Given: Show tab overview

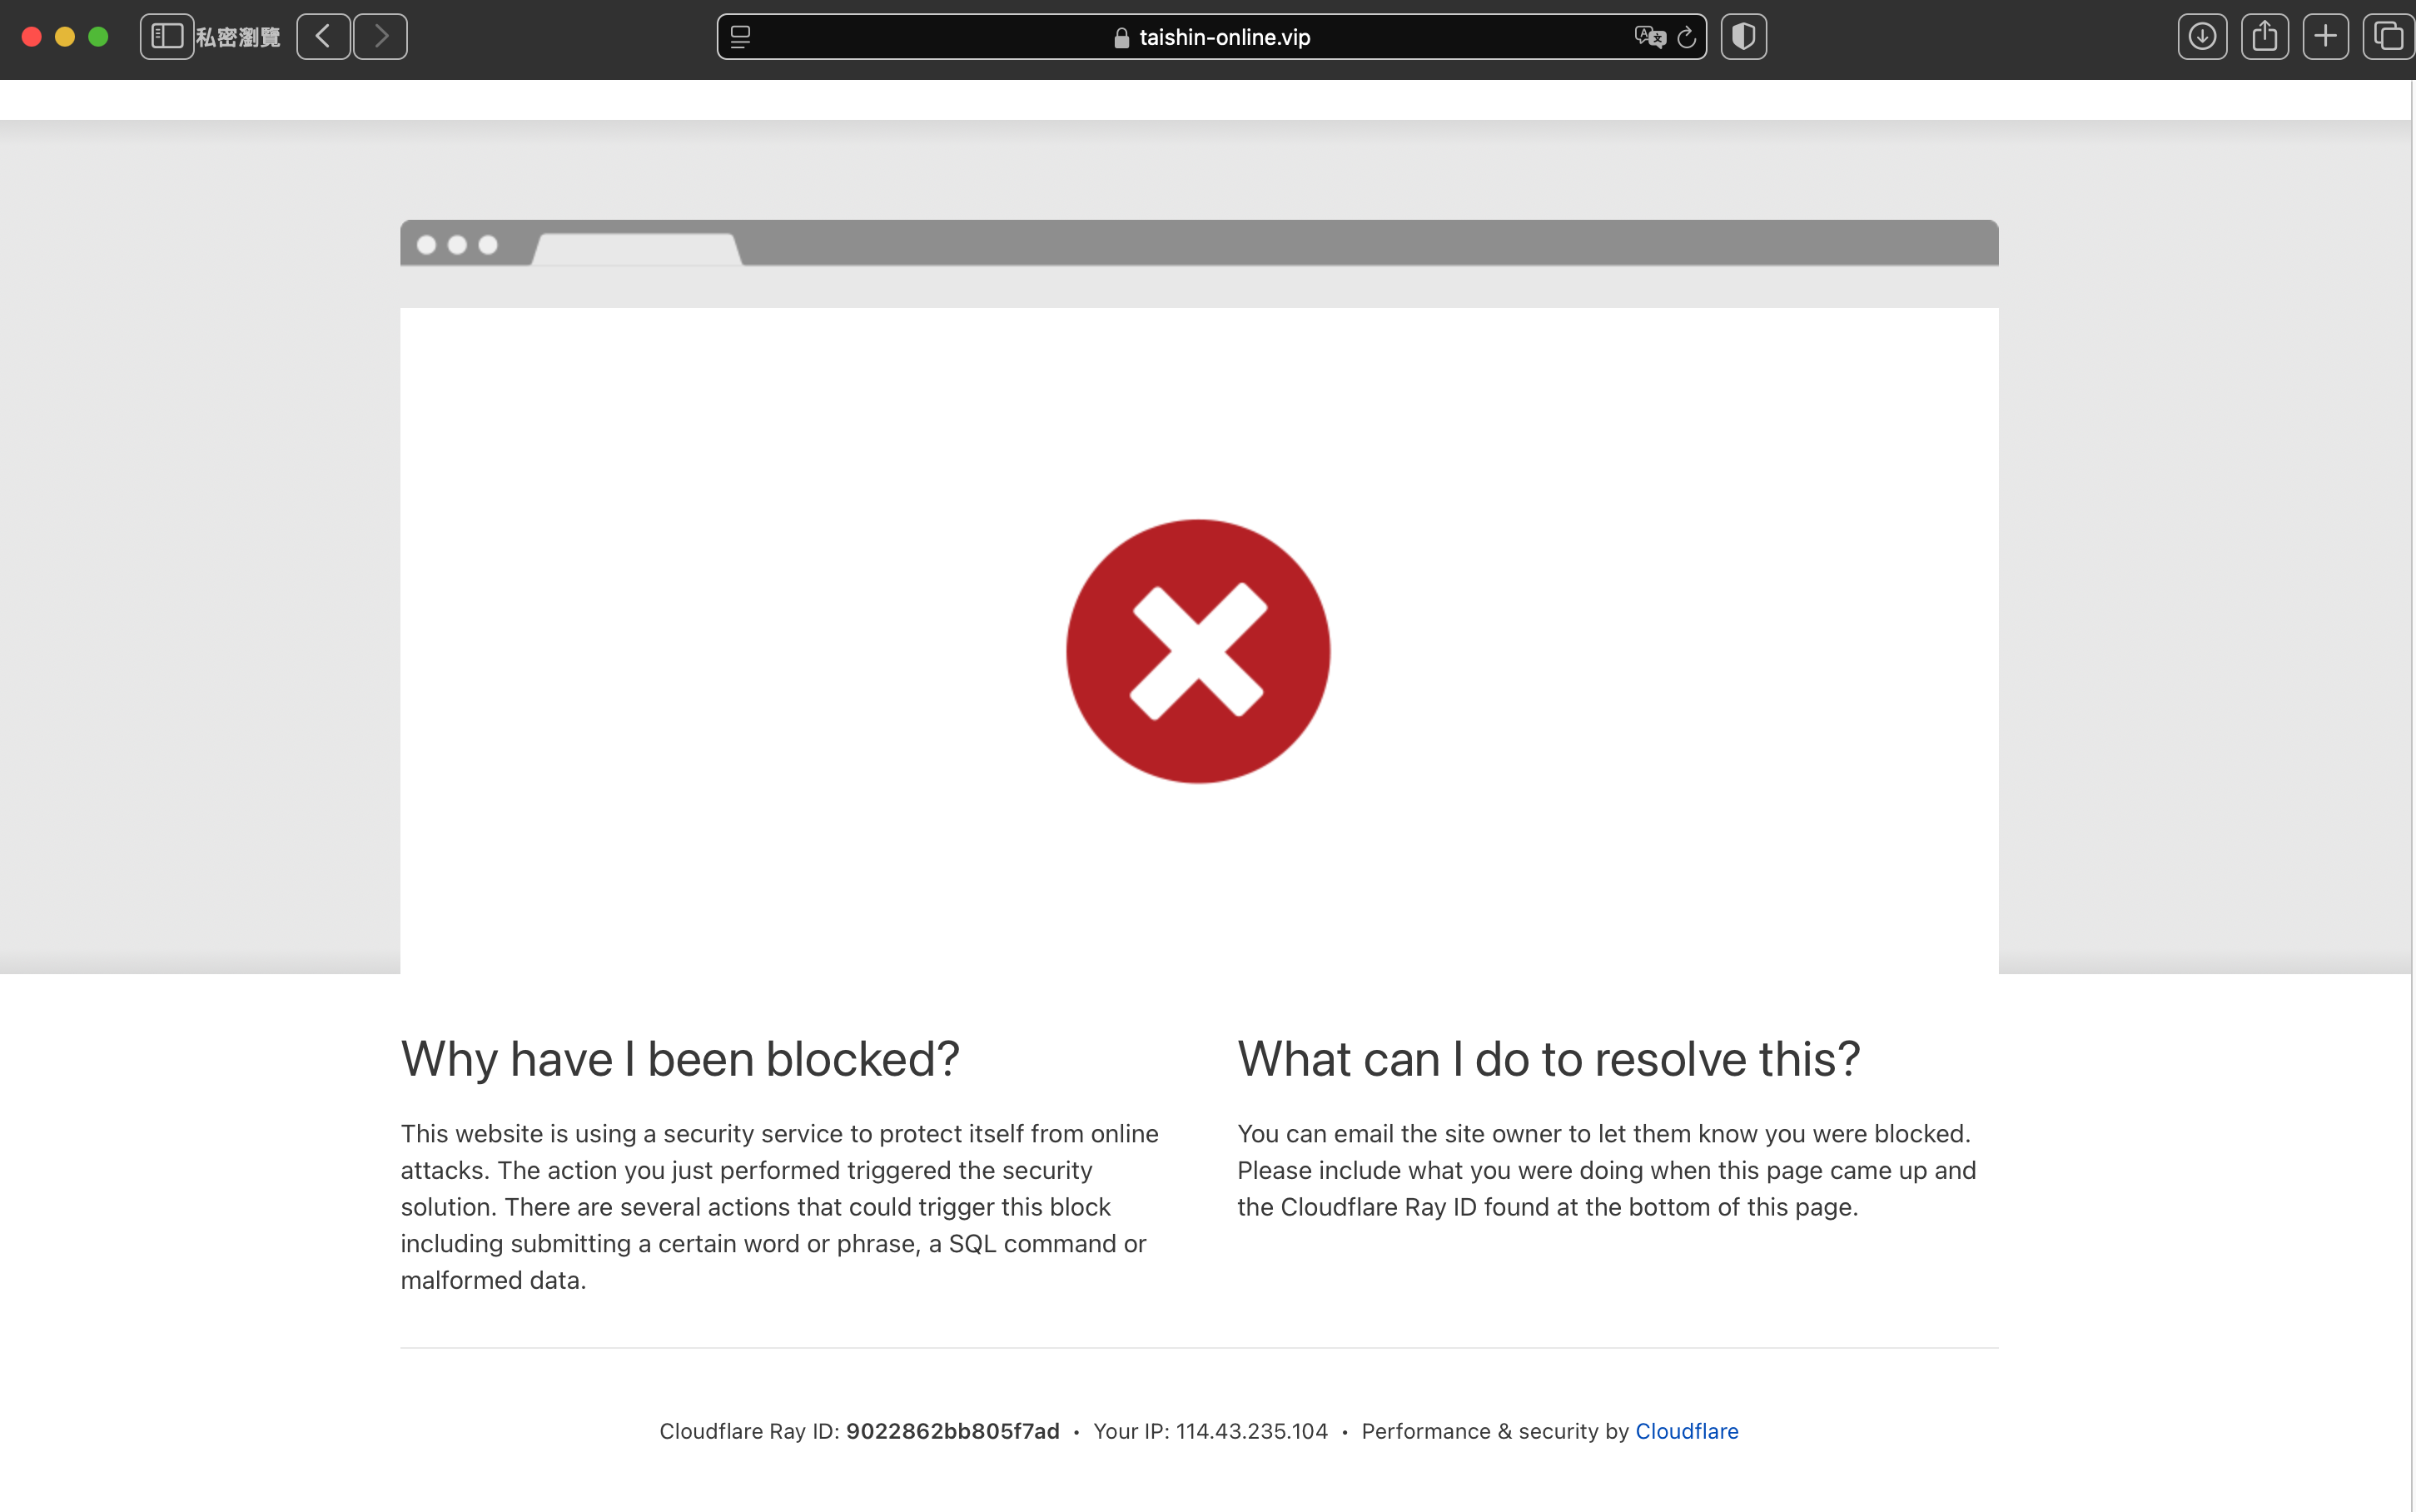Looking at the screenshot, I should click(2389, 37).
